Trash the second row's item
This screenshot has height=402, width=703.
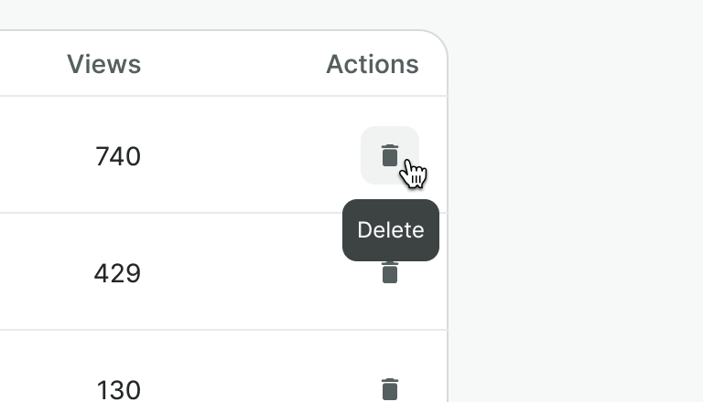click(390, 272)
